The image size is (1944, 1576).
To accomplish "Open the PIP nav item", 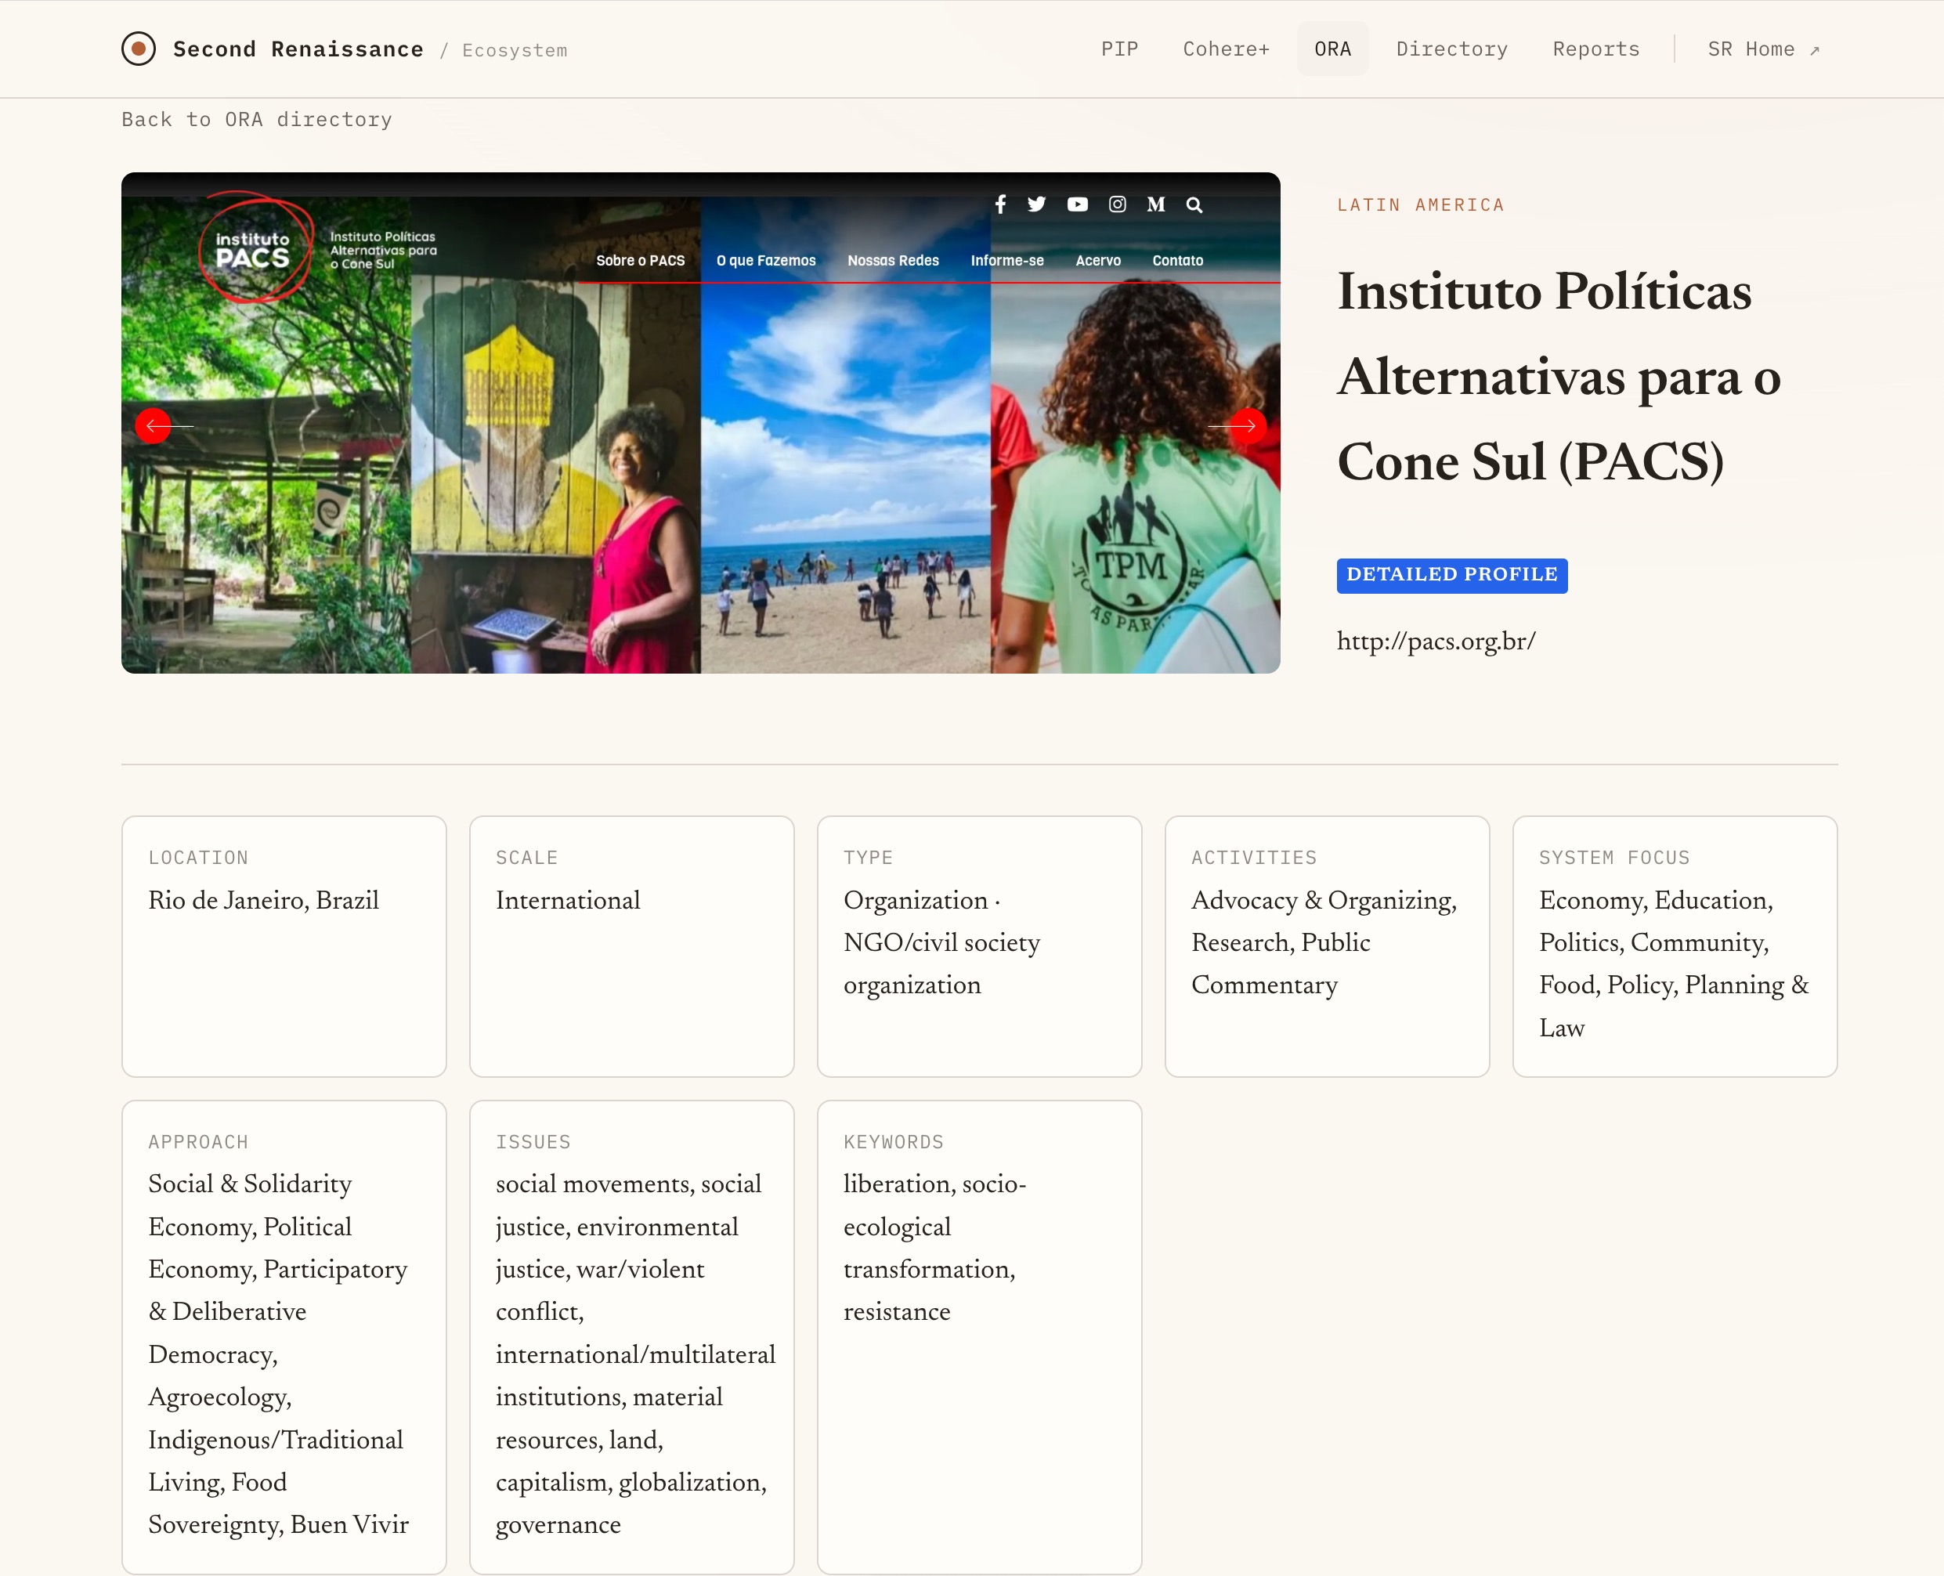I will click(1120, 49).
